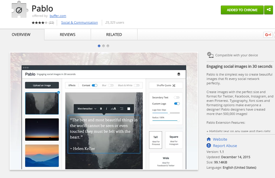Click the green share icon beside Added to Chrome
275x178 pixels.
269,10
